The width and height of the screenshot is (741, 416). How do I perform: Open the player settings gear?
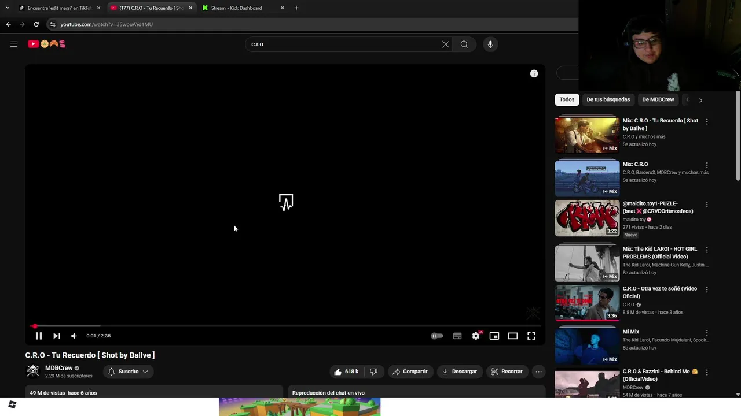coord(476,336)
